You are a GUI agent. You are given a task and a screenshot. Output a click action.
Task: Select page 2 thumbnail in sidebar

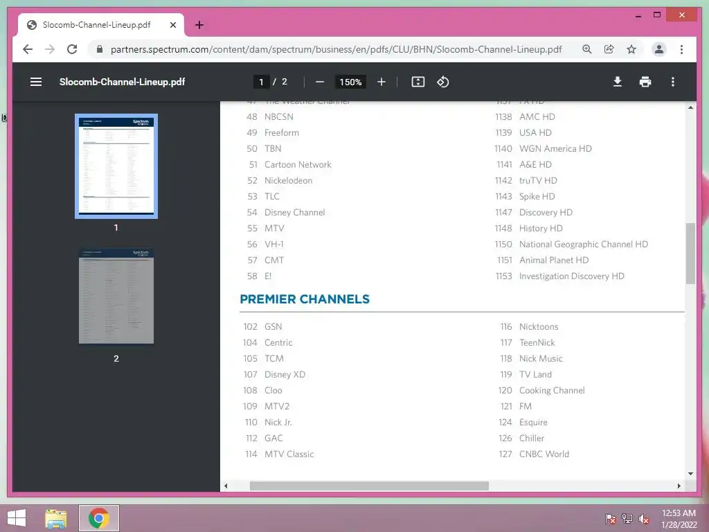click(116, 296)
